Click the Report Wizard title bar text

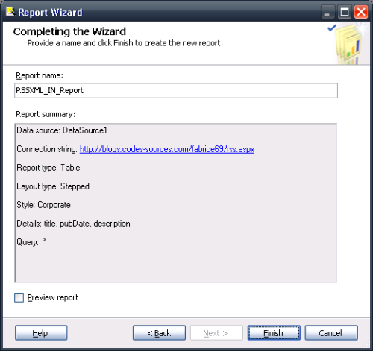tap(50, 12)
